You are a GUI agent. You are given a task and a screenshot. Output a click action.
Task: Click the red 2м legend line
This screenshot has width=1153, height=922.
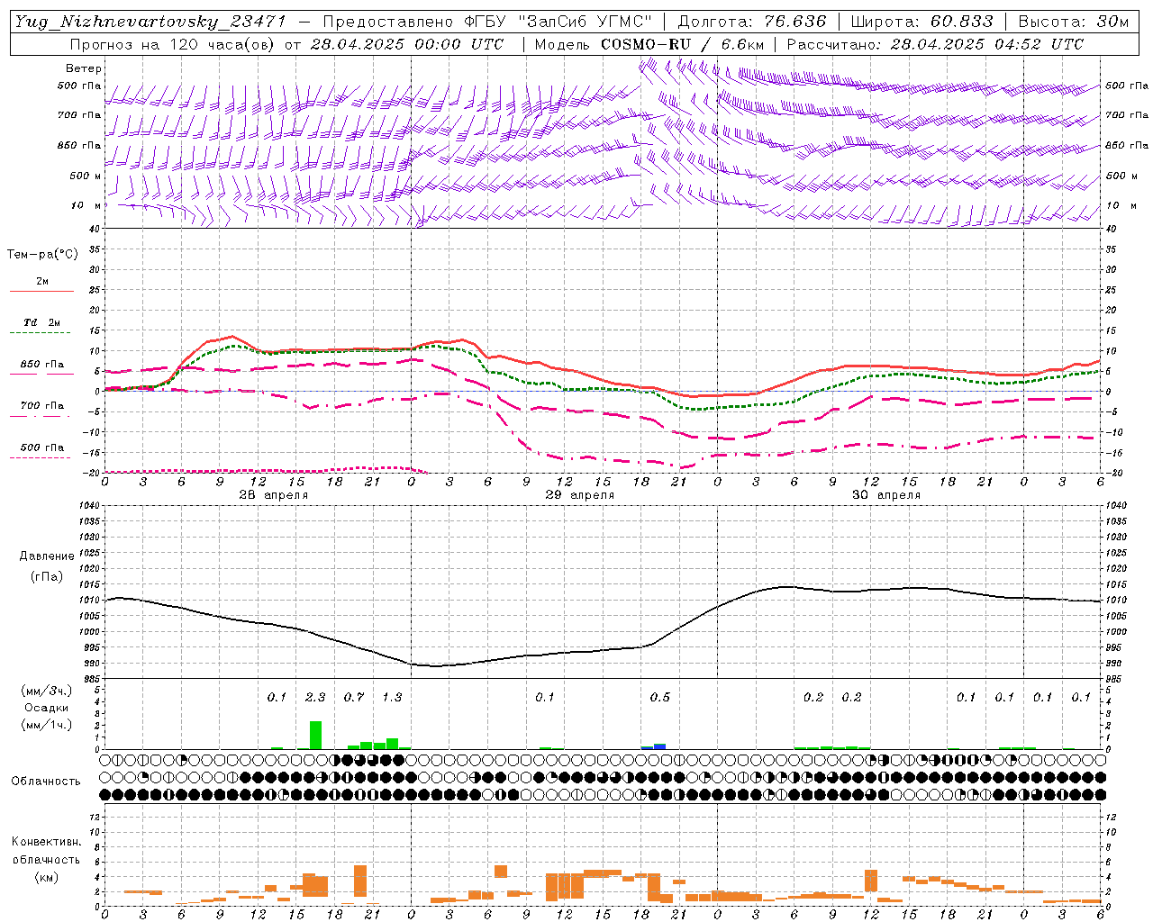click(x=41, y=292)
